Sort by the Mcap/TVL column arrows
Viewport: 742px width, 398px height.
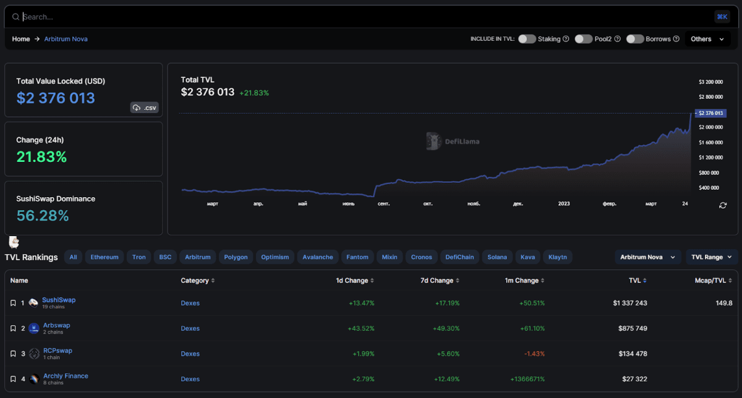point(730,281)
